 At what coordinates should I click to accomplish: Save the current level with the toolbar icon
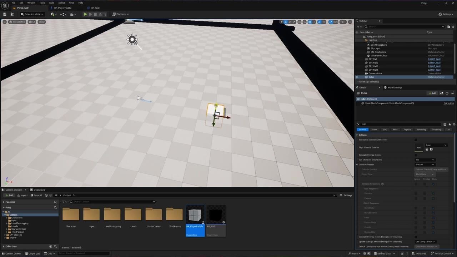[x=5, y=14]
